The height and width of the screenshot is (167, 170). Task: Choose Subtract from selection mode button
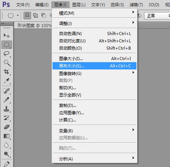coord(44,15)
